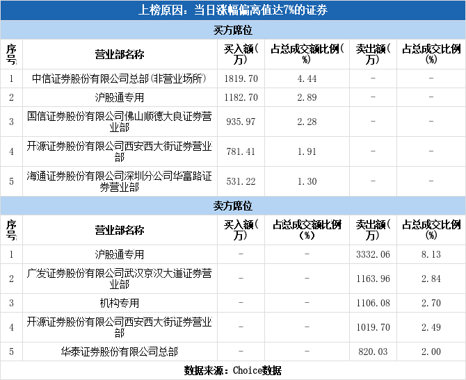The image size is (466, 380).
Task: Click percentage value 1.30
Action: coord(307,181)
